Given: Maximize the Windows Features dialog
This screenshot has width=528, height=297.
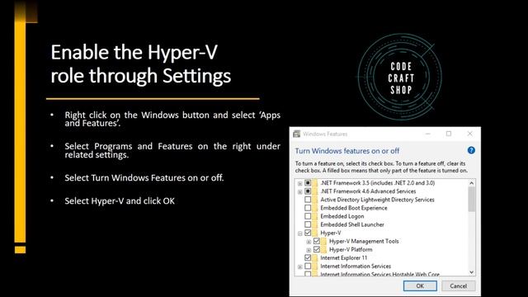Looking at the screenshot, I should point(449,134).
